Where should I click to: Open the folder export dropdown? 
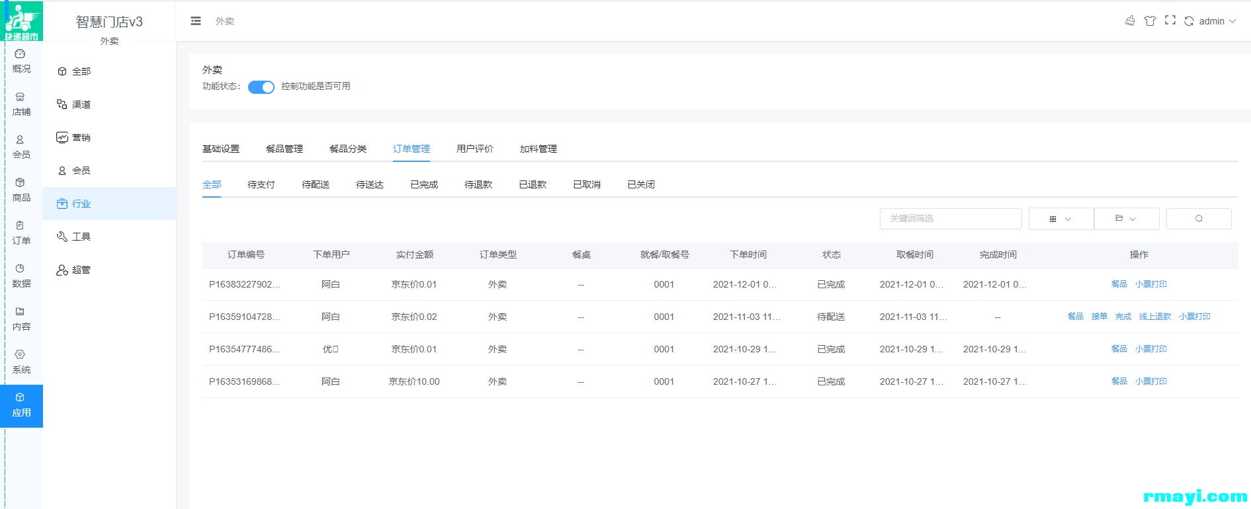1127,219
